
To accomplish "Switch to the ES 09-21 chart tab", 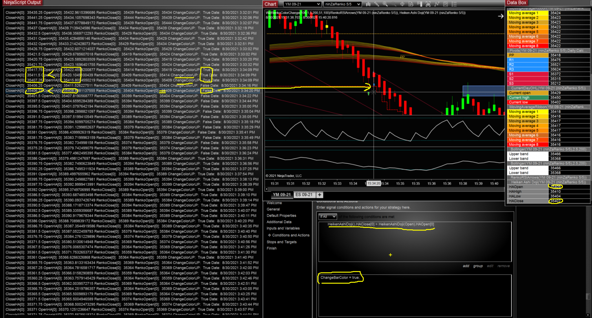I will (304, 195).
